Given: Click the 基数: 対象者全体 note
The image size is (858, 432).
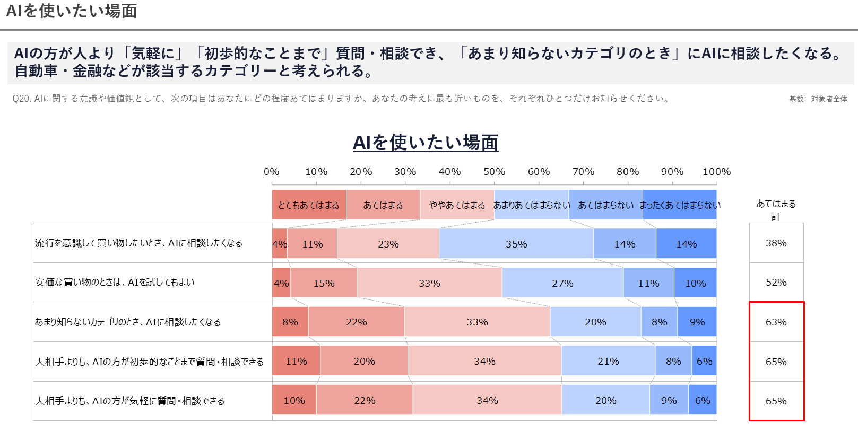Looking at the screenshot, I should coord(818,99).
